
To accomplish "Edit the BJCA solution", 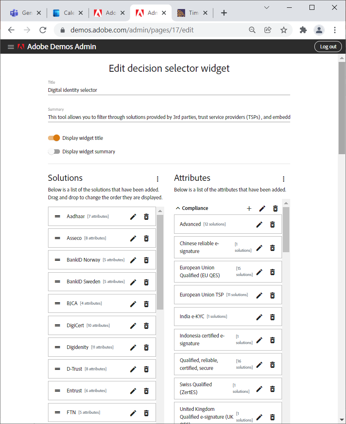I will tap(133, 304).
